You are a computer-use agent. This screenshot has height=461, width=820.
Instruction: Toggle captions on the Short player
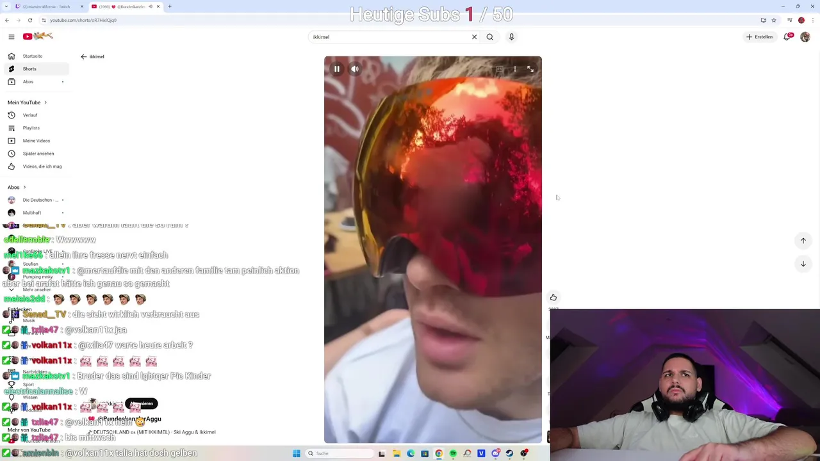pos(500,69)
